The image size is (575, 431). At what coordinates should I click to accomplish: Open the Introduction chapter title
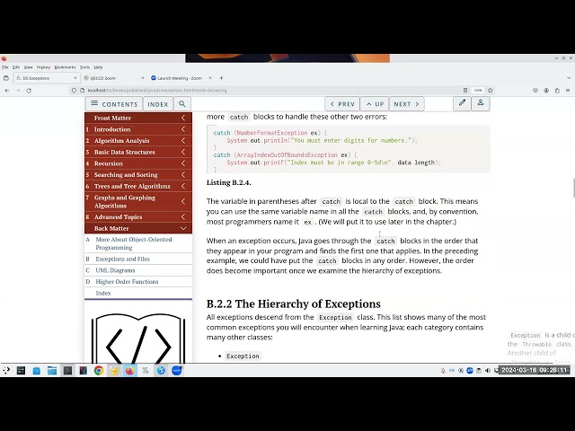[x=112, y=129]
